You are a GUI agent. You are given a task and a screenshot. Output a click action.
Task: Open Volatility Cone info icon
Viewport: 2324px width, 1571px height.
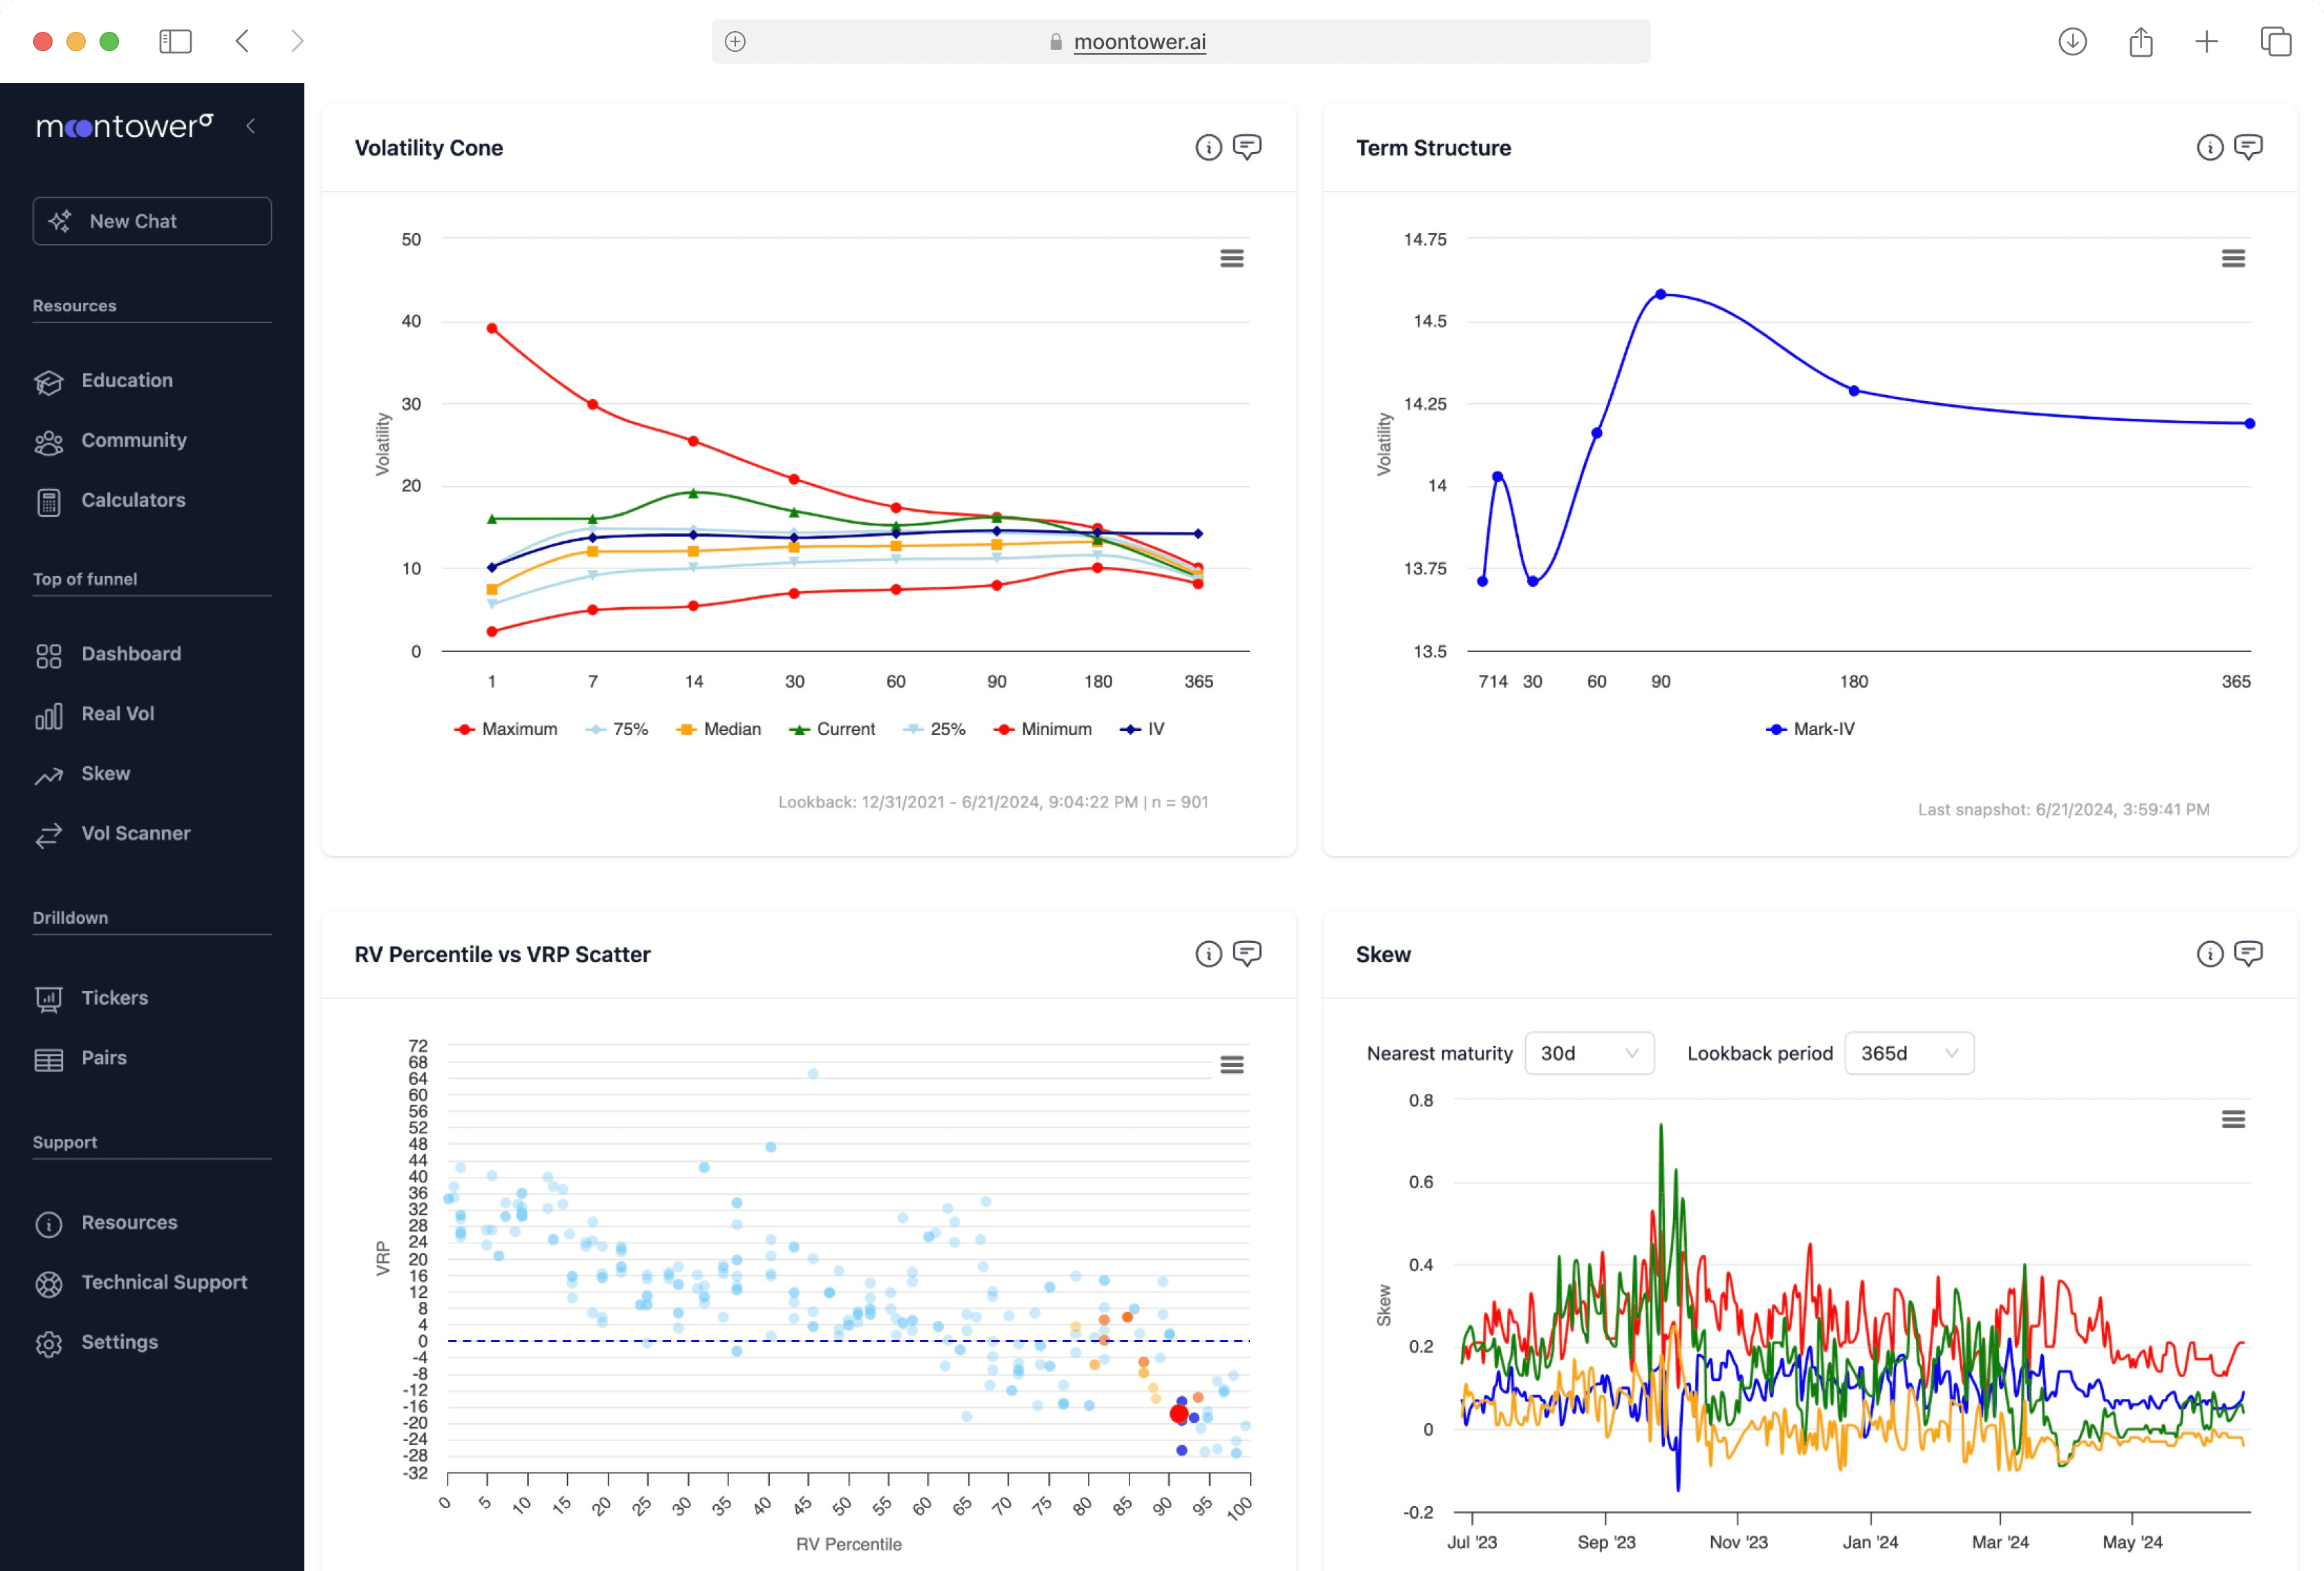click(1208, 148)
